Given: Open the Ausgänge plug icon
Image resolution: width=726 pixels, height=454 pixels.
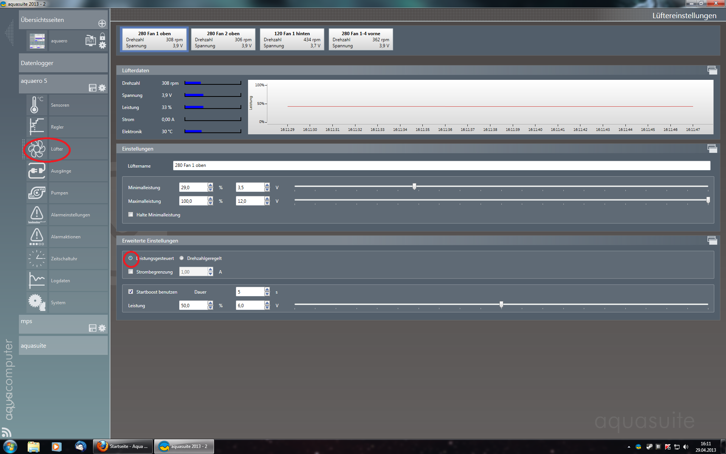Looking at the screenshot, I should click(36, 171).
